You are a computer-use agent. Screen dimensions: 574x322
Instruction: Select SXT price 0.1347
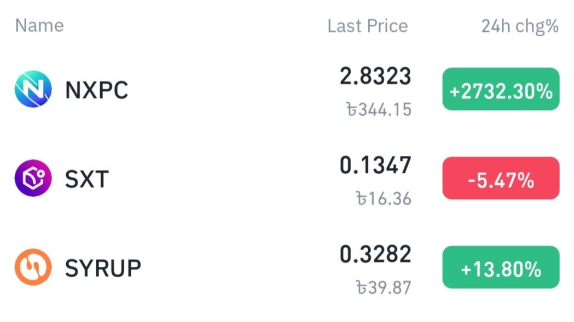point(375,166)
